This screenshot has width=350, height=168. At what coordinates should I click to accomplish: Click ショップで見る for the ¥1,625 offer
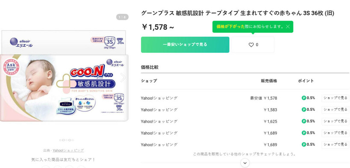335,122
